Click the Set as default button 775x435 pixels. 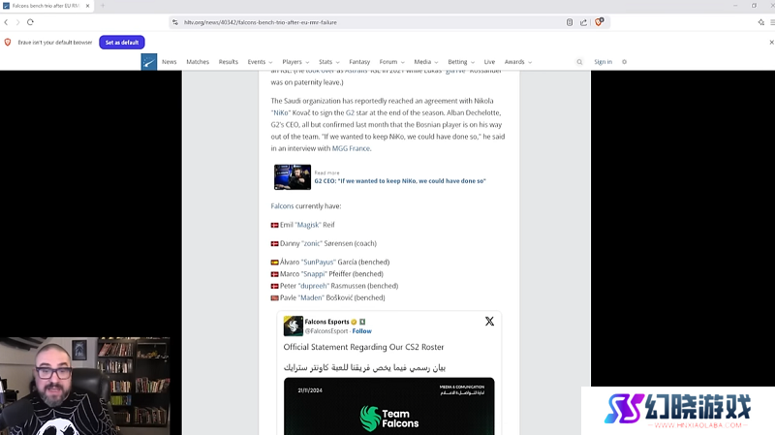pyautogui.click(x=122, y=43)
